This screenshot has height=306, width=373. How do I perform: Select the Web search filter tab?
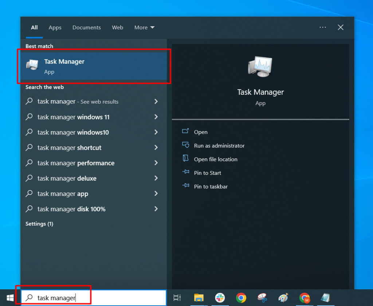(x=117, y=28)
